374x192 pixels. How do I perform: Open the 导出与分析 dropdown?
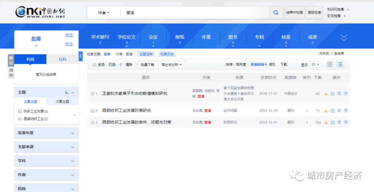(x=172, y=65)
